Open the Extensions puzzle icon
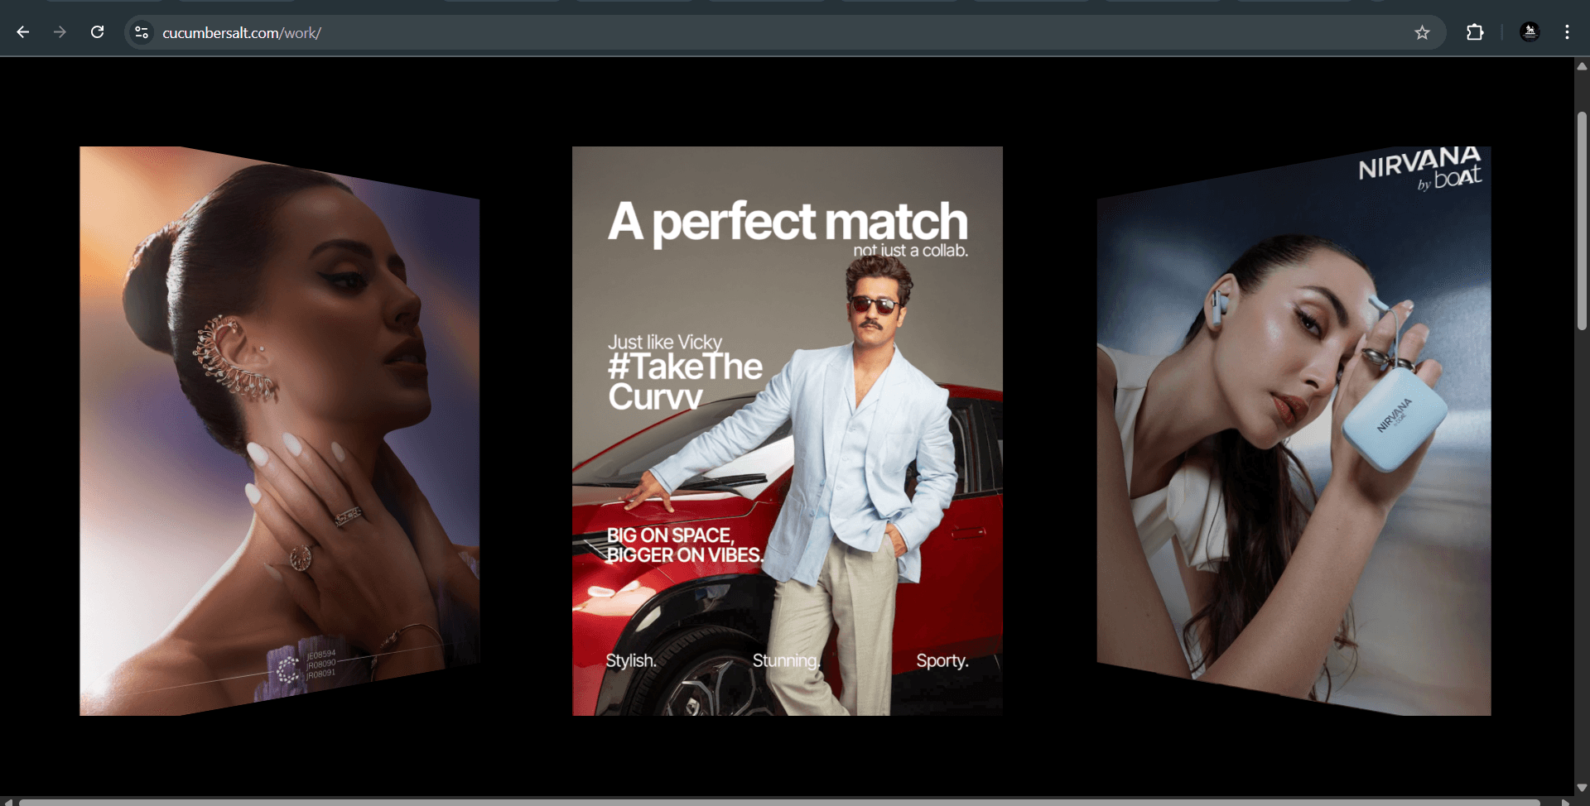The height and width of the screenshot is (806, 1590). [1475, 32]
